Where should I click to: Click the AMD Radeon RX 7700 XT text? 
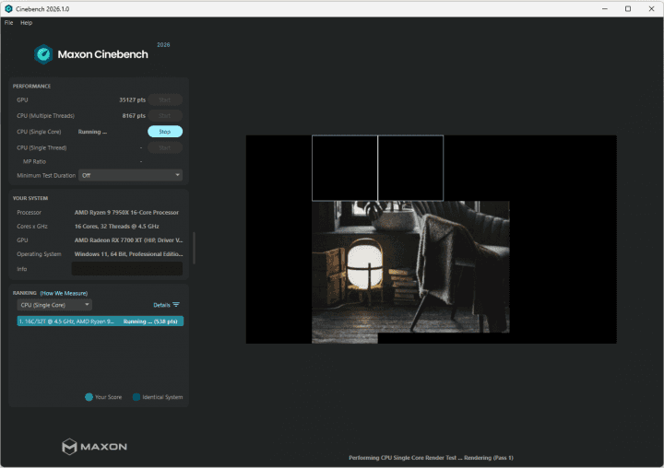point(129,240)
